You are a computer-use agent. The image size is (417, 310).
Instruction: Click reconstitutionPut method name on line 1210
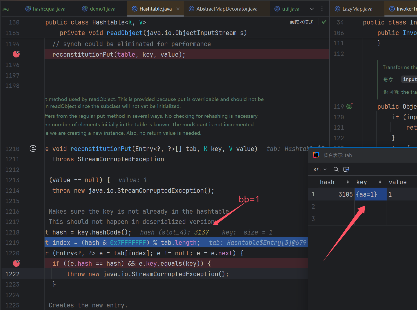click(x=101, y=149)
